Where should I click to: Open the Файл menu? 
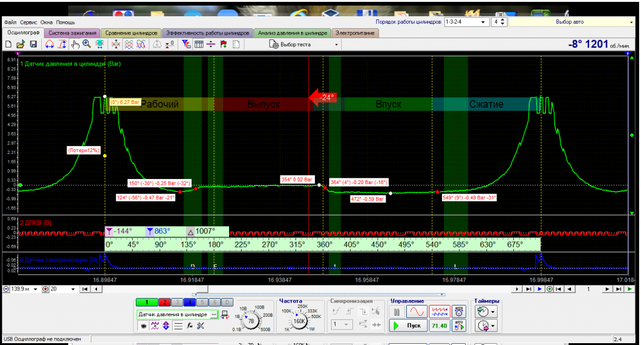(x=10, y=22)
